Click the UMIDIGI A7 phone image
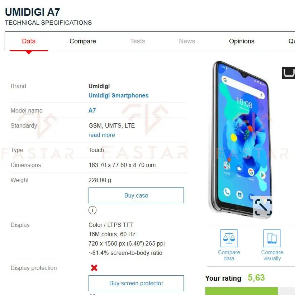The width and height of the screenshot is (295, 295). coord(240,139)
